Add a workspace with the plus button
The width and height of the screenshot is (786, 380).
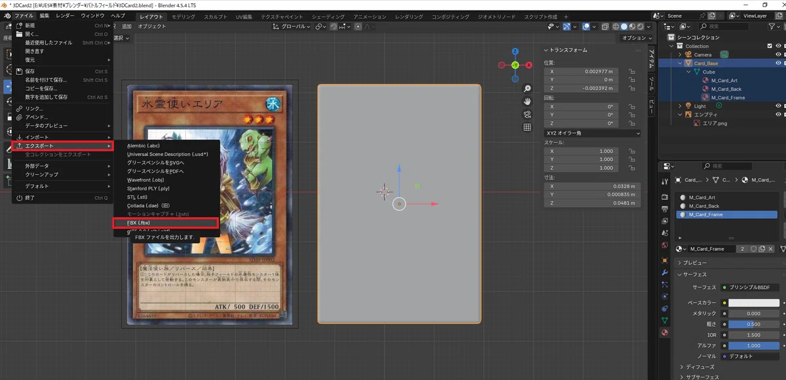tap(567, 16)
